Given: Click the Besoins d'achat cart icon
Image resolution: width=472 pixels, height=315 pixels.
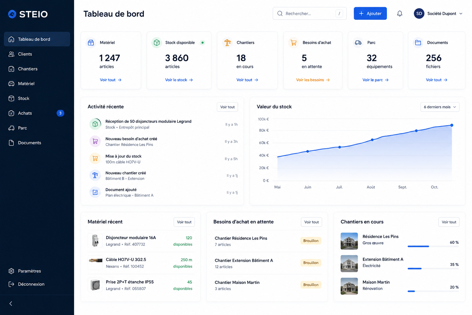Looking at the screenshot, I should 293,42.
